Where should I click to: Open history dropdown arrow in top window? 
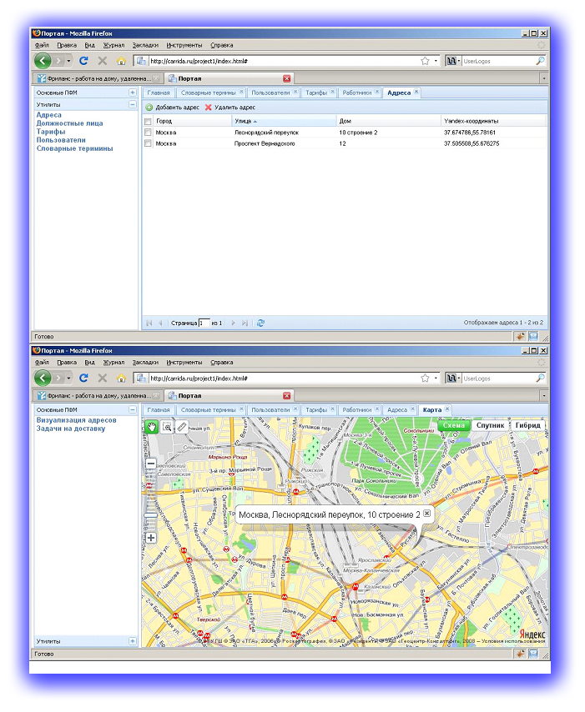(68, 61)
